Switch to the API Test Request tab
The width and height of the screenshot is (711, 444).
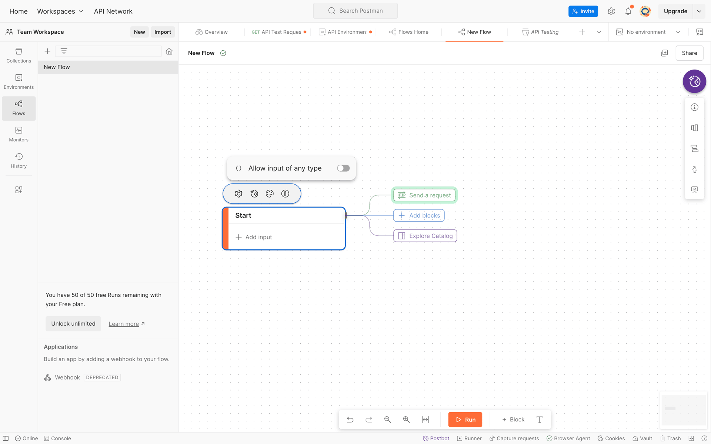click(x=278, y=32)
